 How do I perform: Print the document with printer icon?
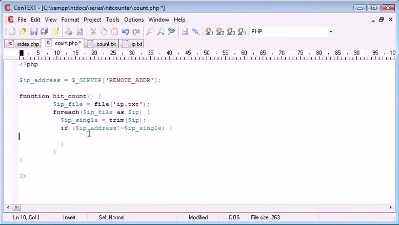pos(68,32)
